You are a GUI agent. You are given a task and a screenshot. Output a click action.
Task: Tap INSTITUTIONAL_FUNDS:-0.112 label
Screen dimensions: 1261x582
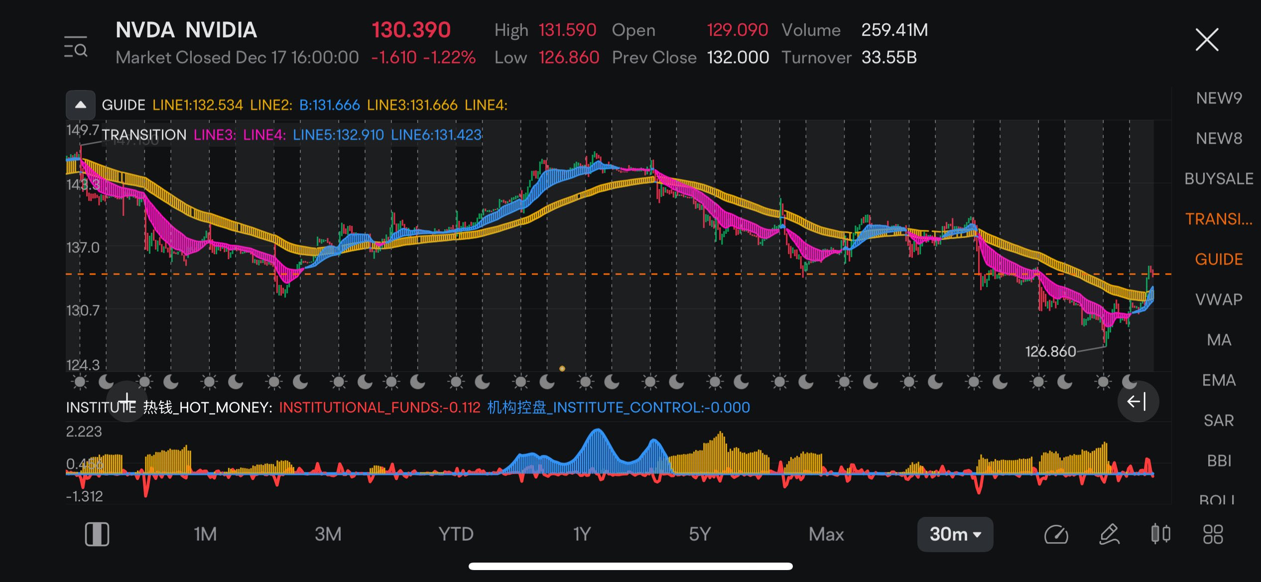click(379, 407)
